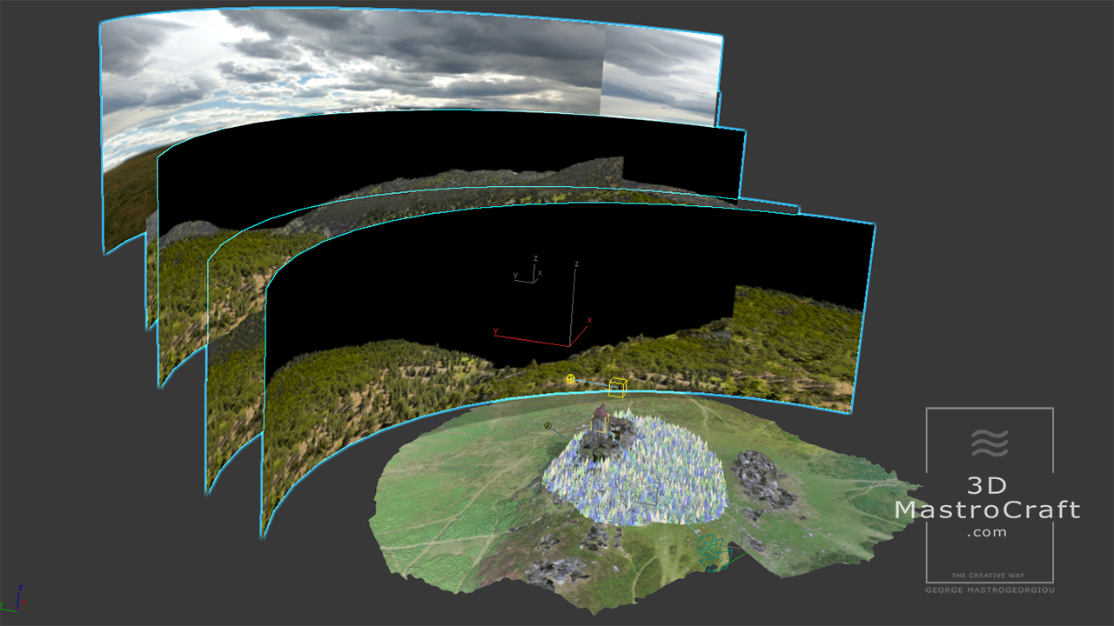Click the small grey XYZ axis tripod
This screenshot has height=626, width=1114.
point(529,271)
